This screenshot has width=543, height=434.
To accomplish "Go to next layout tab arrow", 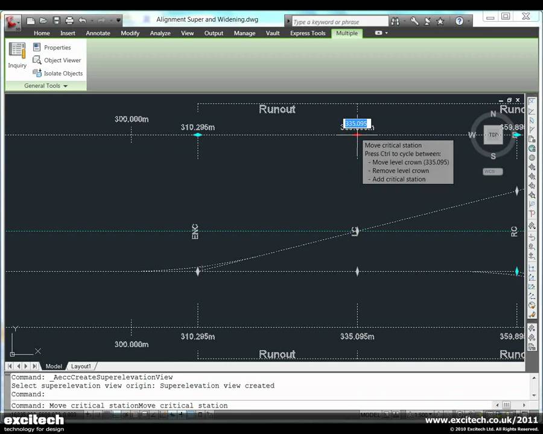I will (26, 366).
